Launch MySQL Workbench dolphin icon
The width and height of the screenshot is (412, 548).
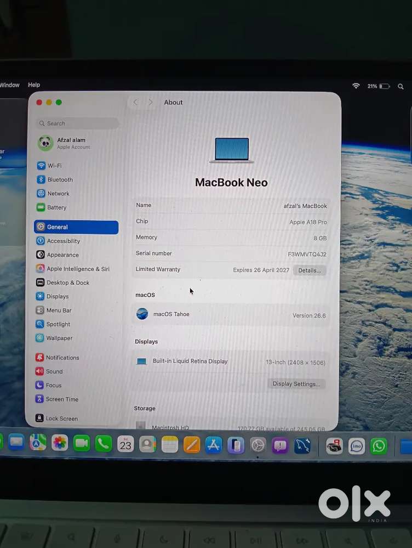coord(302,447)
